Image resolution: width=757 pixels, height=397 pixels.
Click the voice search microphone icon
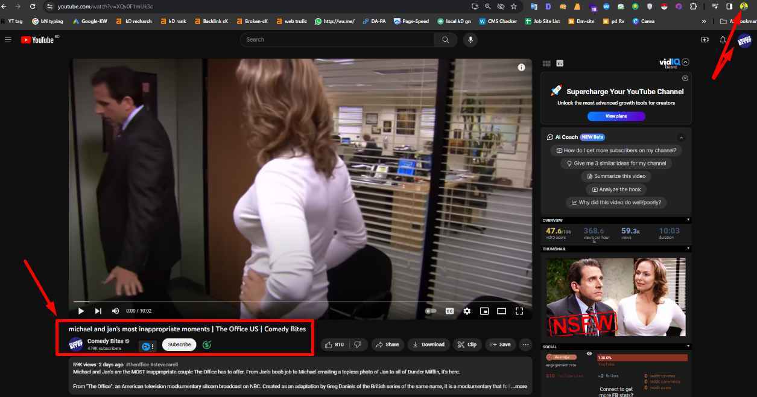(x=470, y=40)
